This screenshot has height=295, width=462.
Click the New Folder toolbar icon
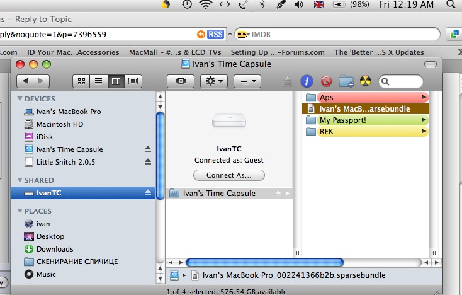point(346,81)
